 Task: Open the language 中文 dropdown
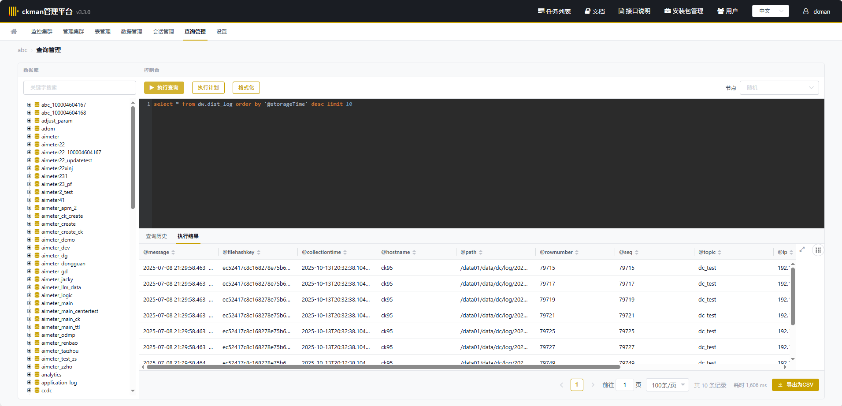click(770, 11)
